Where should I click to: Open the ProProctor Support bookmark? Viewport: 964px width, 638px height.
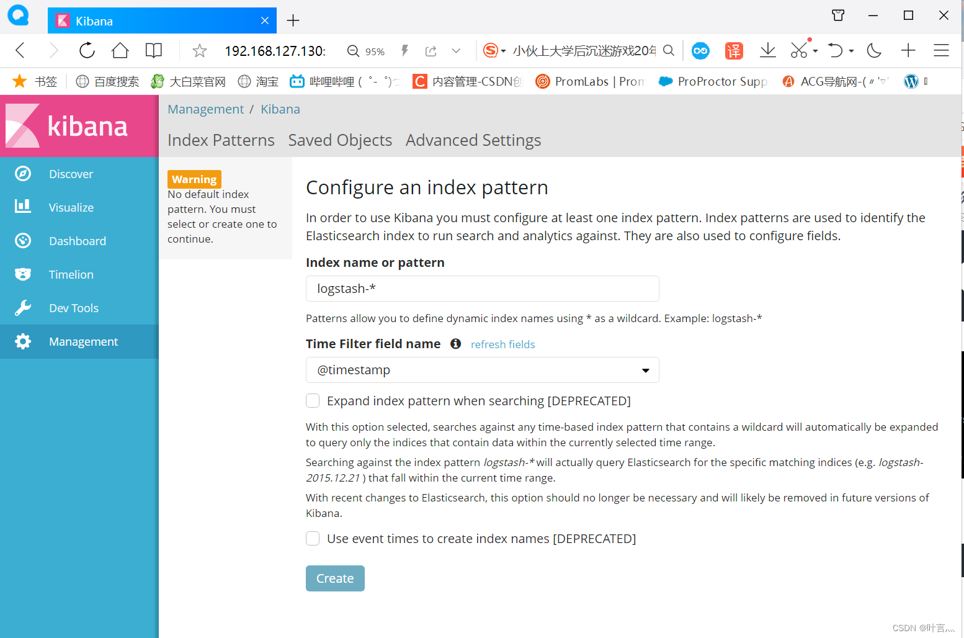point(713,81)
